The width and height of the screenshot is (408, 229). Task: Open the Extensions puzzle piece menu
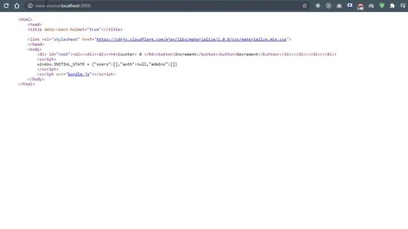click(392, 6)
